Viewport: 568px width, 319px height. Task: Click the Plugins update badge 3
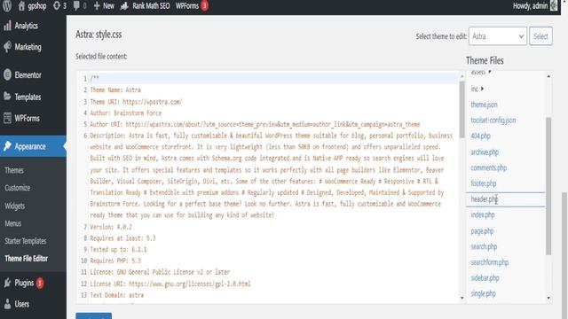[40, 283]
